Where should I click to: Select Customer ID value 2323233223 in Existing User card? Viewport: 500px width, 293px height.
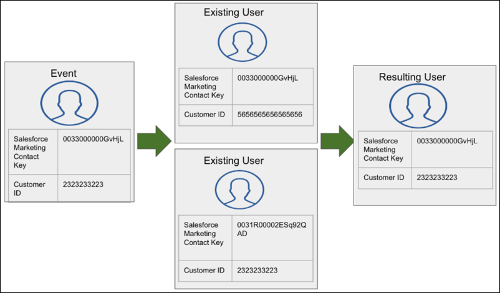pyautogui.click(x=257, y=271)
